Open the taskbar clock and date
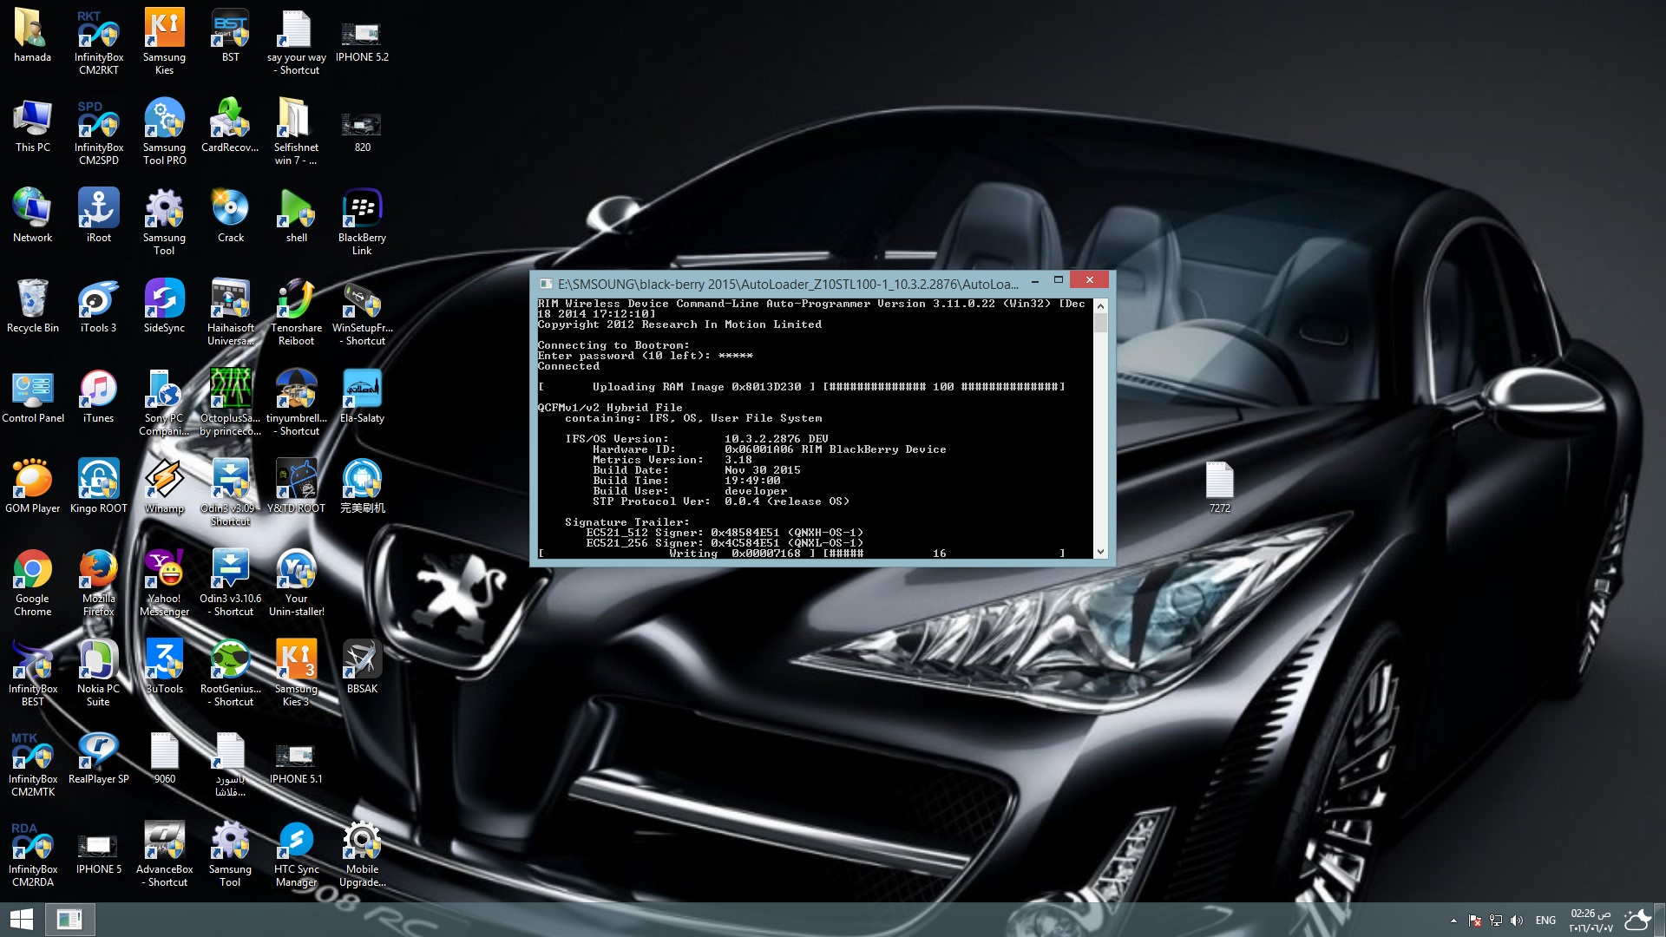The image size is (1666, 937). 1591,921
